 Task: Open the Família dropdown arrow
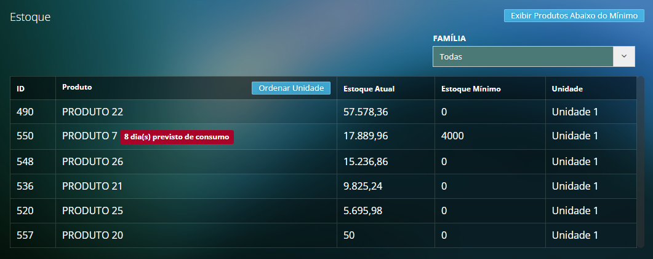pyautogui.click(x=623, y=56)
